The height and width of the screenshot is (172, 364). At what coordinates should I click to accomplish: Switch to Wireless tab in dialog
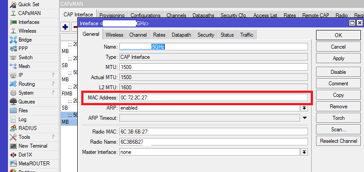[114, 35]
